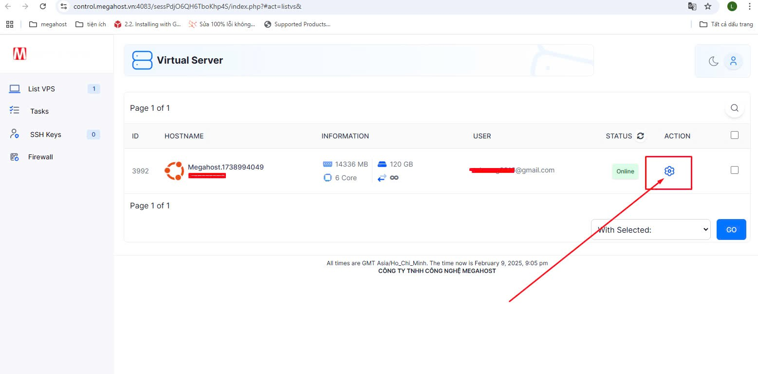Click the Megahost logo in sidebar
758x374 pixels.
click(20, 54)
